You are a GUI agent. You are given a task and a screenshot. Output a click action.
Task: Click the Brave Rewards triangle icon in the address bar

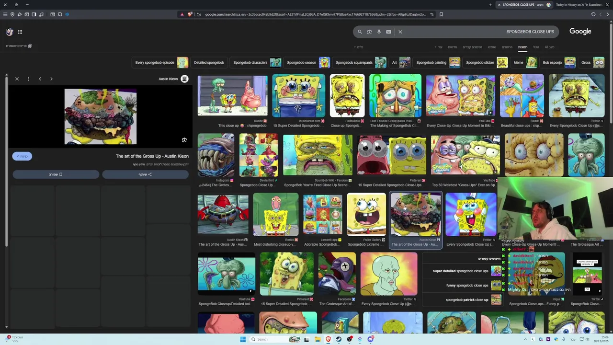click(182, 14)
